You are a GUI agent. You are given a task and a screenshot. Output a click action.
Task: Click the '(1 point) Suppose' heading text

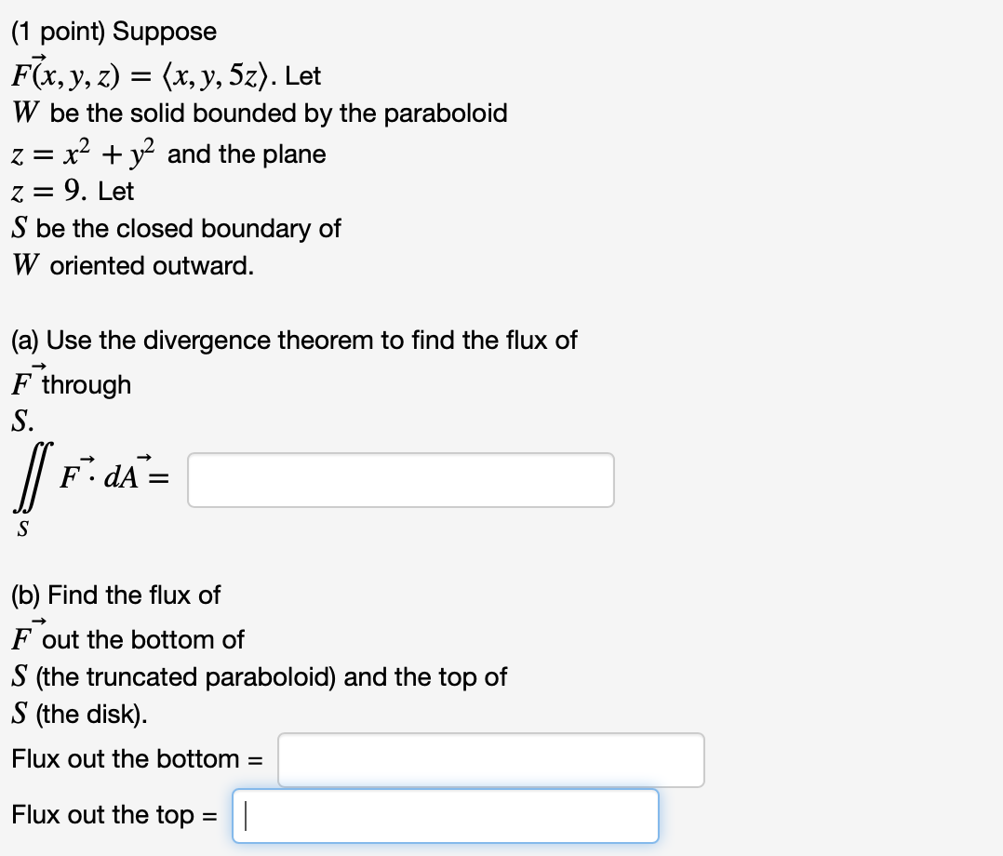(x=114, y=31)
